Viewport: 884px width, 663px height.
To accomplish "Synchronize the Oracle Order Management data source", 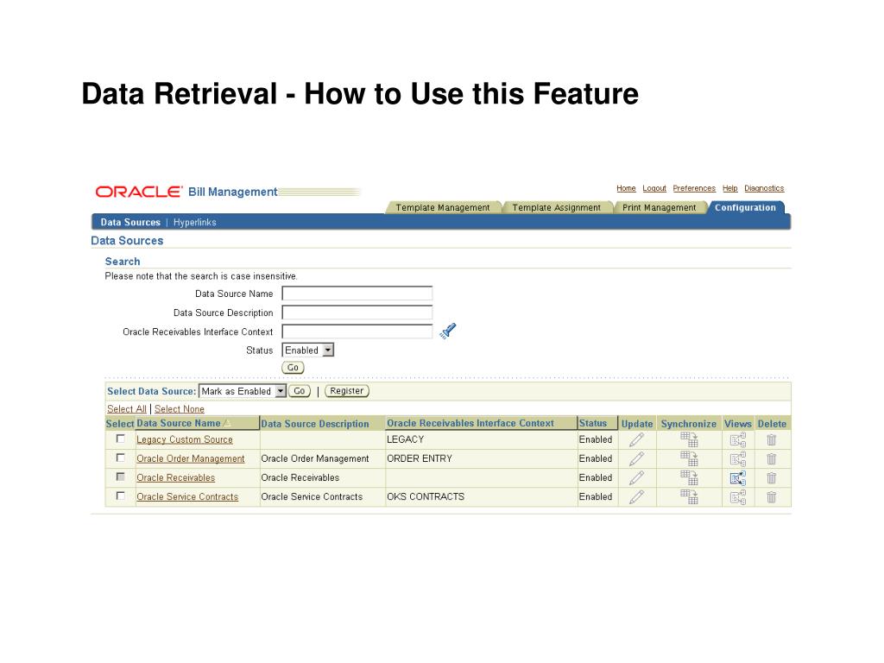I will [689, 459].
